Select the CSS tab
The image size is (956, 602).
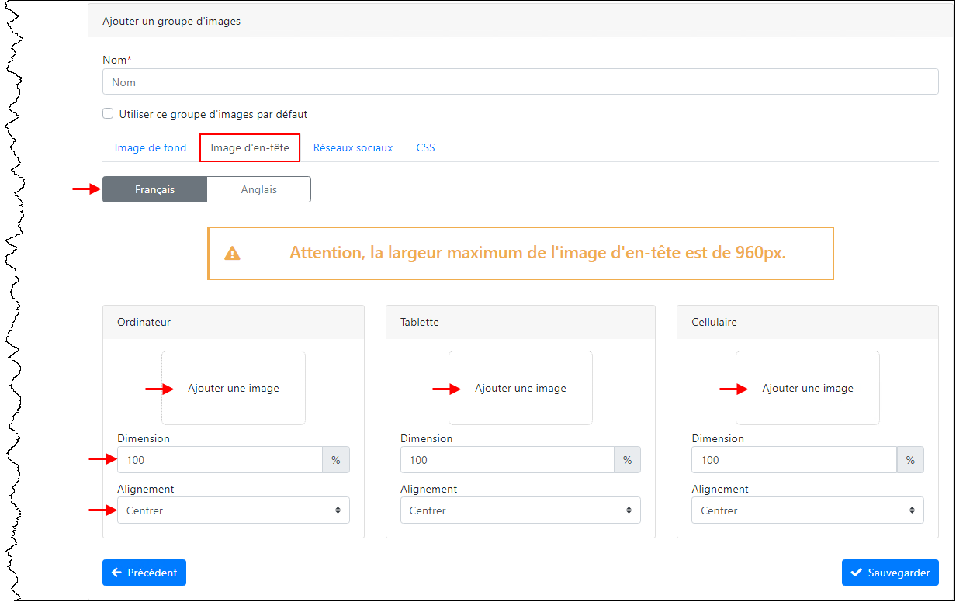425,147
